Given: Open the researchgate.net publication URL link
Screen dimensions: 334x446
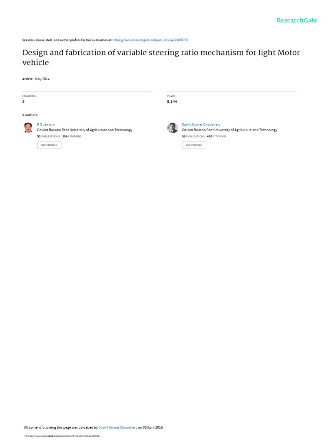Looking at the screenshot, I should click(150, 40).
